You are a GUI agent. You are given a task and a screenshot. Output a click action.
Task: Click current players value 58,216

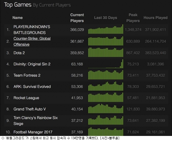click(x=77, y=75)
